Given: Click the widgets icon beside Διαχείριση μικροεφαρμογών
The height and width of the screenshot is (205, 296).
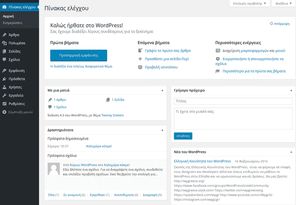Looking at the screenshot, I should 218,51.
